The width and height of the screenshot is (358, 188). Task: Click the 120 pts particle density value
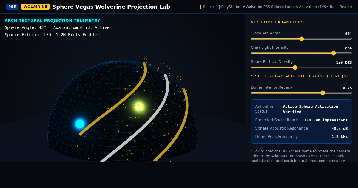[344, 62]
